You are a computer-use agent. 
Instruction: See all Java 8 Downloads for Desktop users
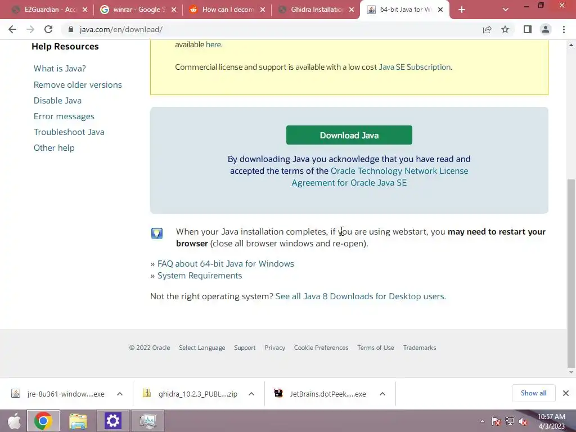point(361,296)
